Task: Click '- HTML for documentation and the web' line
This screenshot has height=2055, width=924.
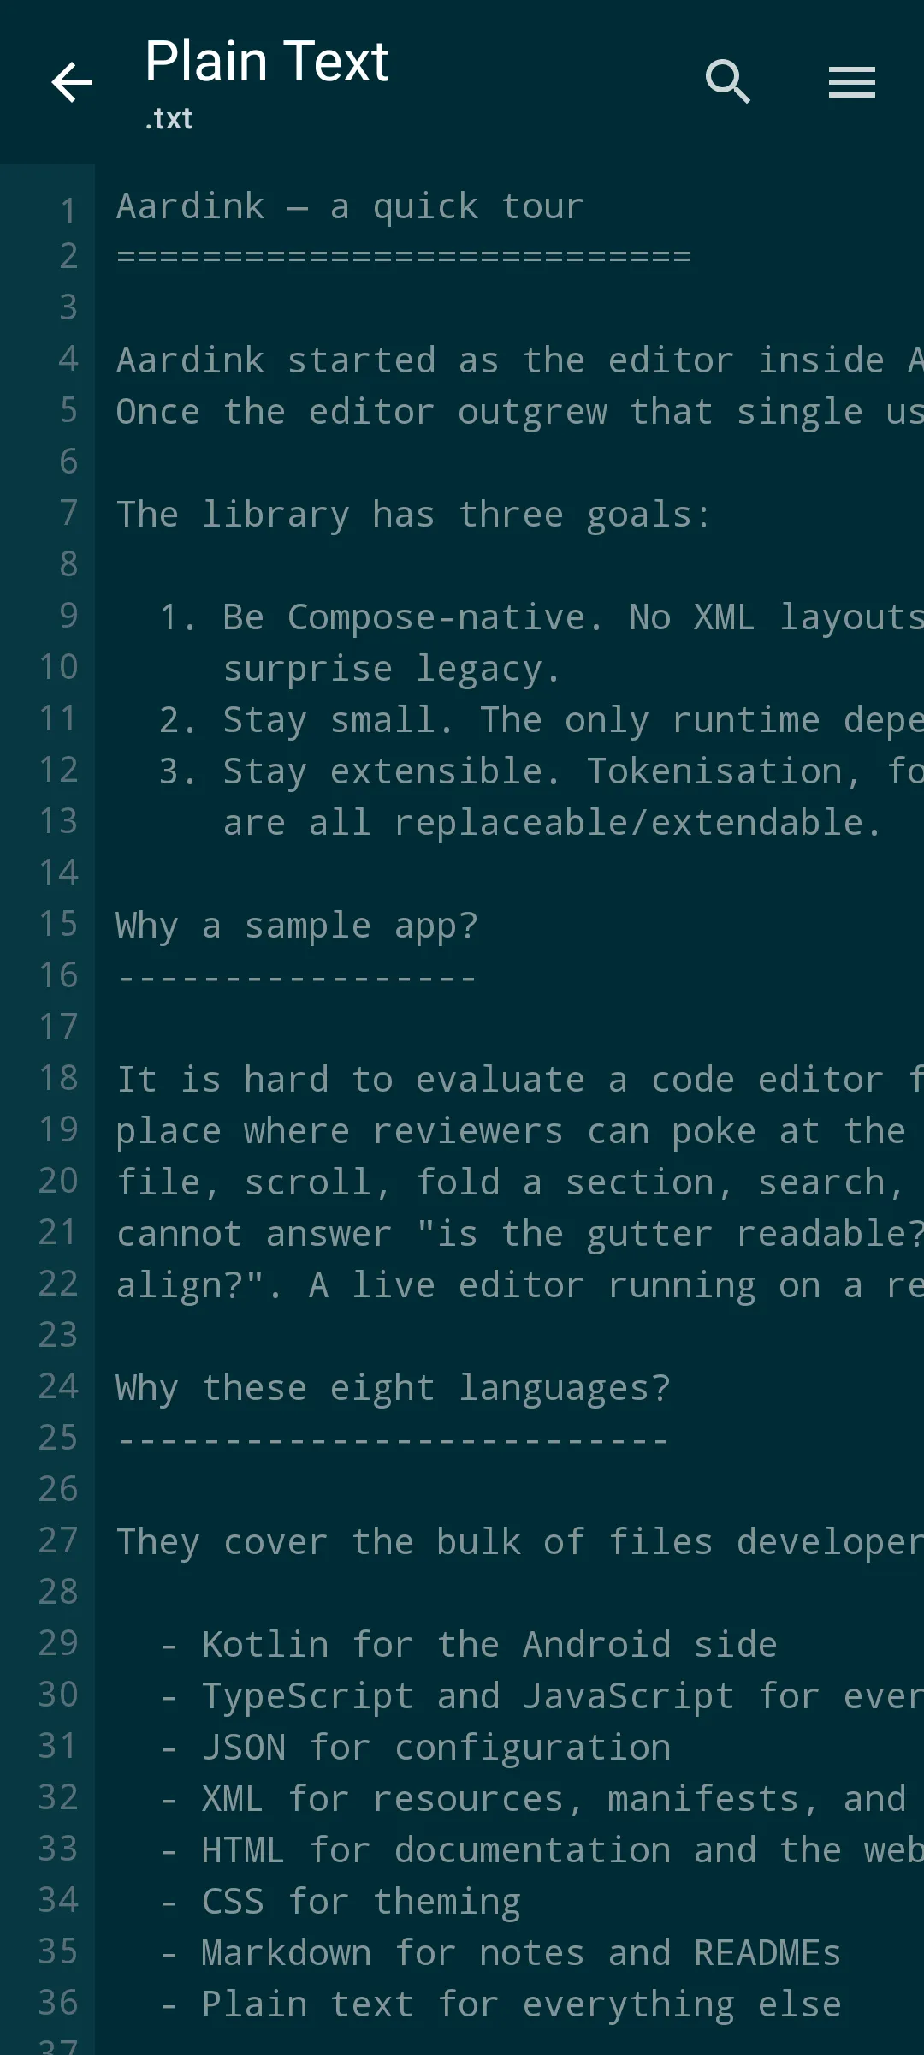Action: click(x=542, y=1850)
